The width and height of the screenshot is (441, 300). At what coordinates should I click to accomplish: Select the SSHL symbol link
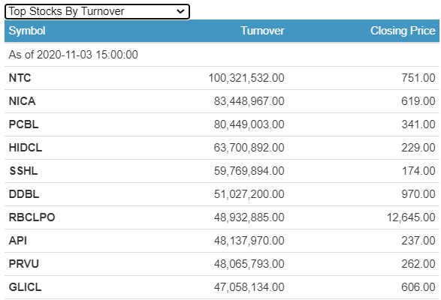tap(23, 171)
